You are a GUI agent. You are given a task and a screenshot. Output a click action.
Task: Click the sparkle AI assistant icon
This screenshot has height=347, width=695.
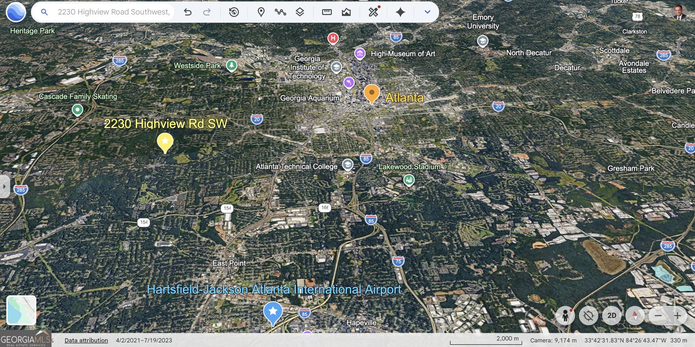[x=400, y=12]
